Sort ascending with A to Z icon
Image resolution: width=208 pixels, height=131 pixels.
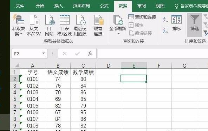(166, 19)
